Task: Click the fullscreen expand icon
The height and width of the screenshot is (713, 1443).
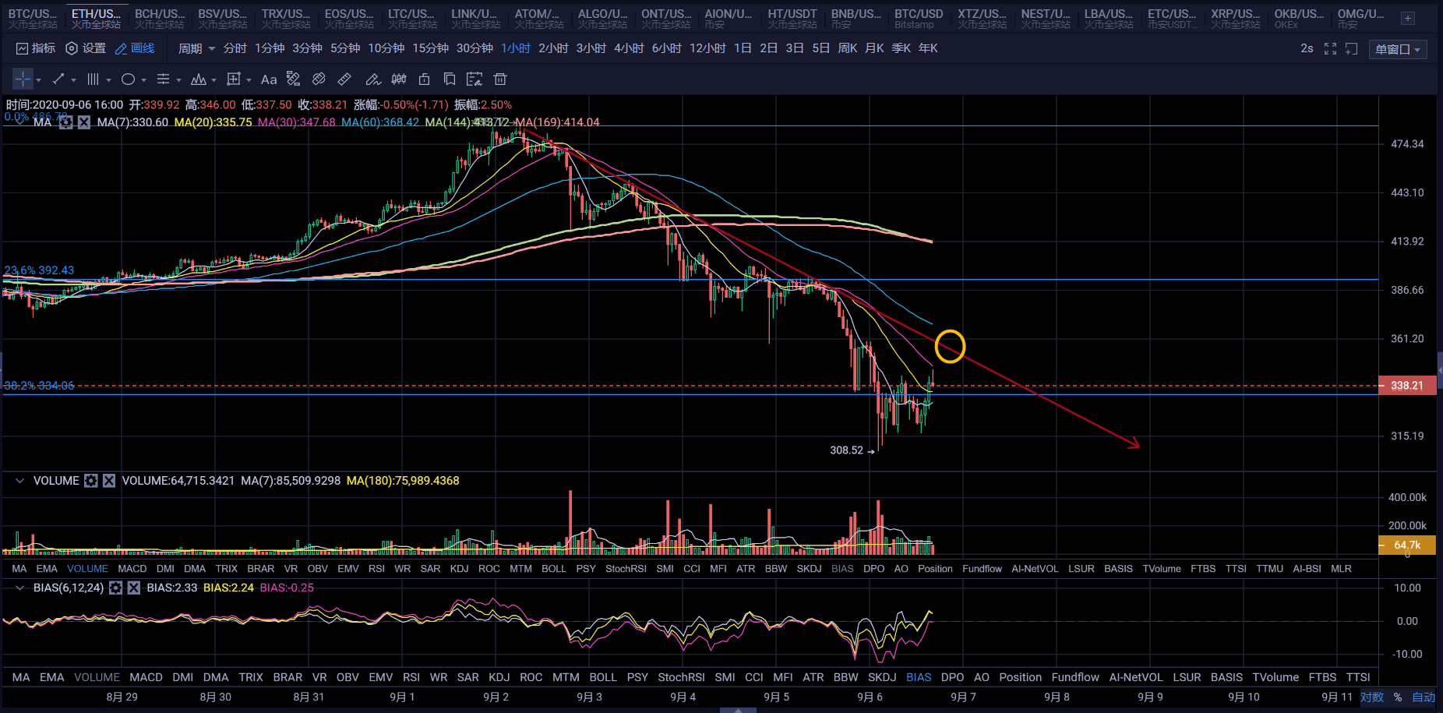Action: click(1330, 48)
